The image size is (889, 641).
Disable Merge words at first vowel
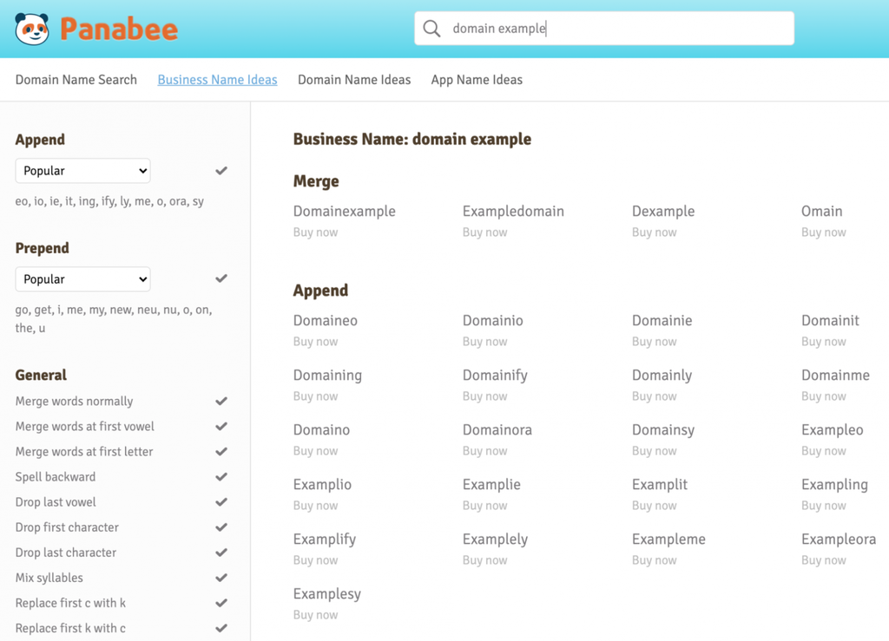[221, 427]
